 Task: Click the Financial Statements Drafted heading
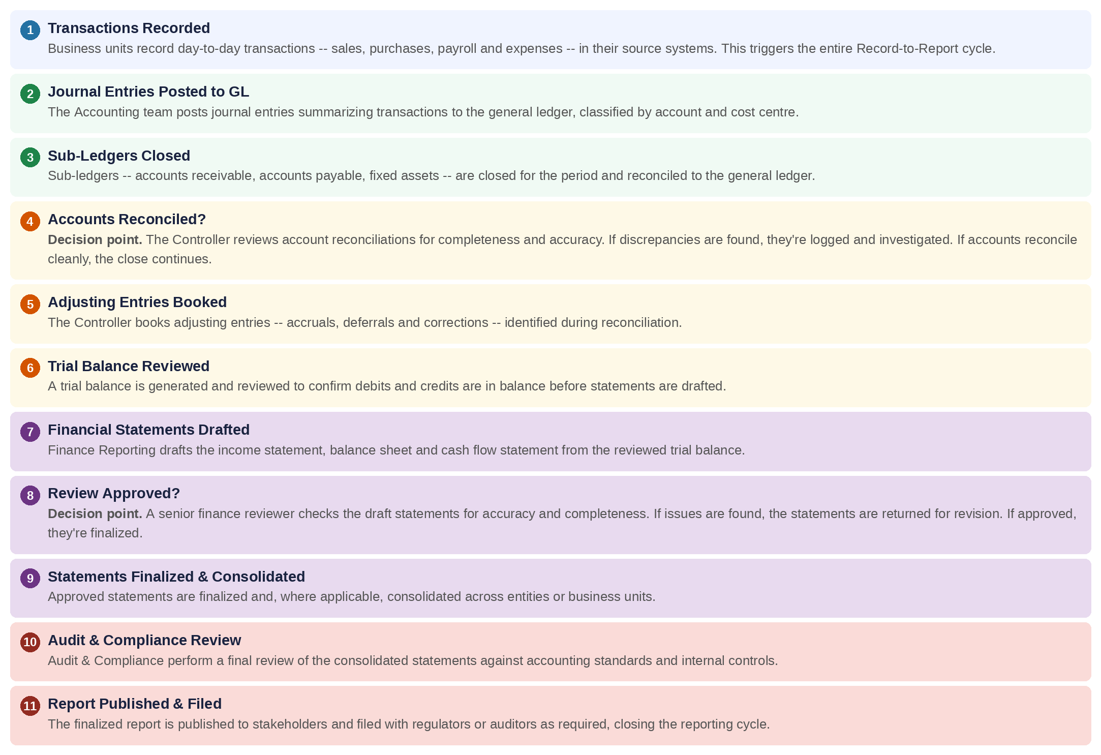[148, 430]
